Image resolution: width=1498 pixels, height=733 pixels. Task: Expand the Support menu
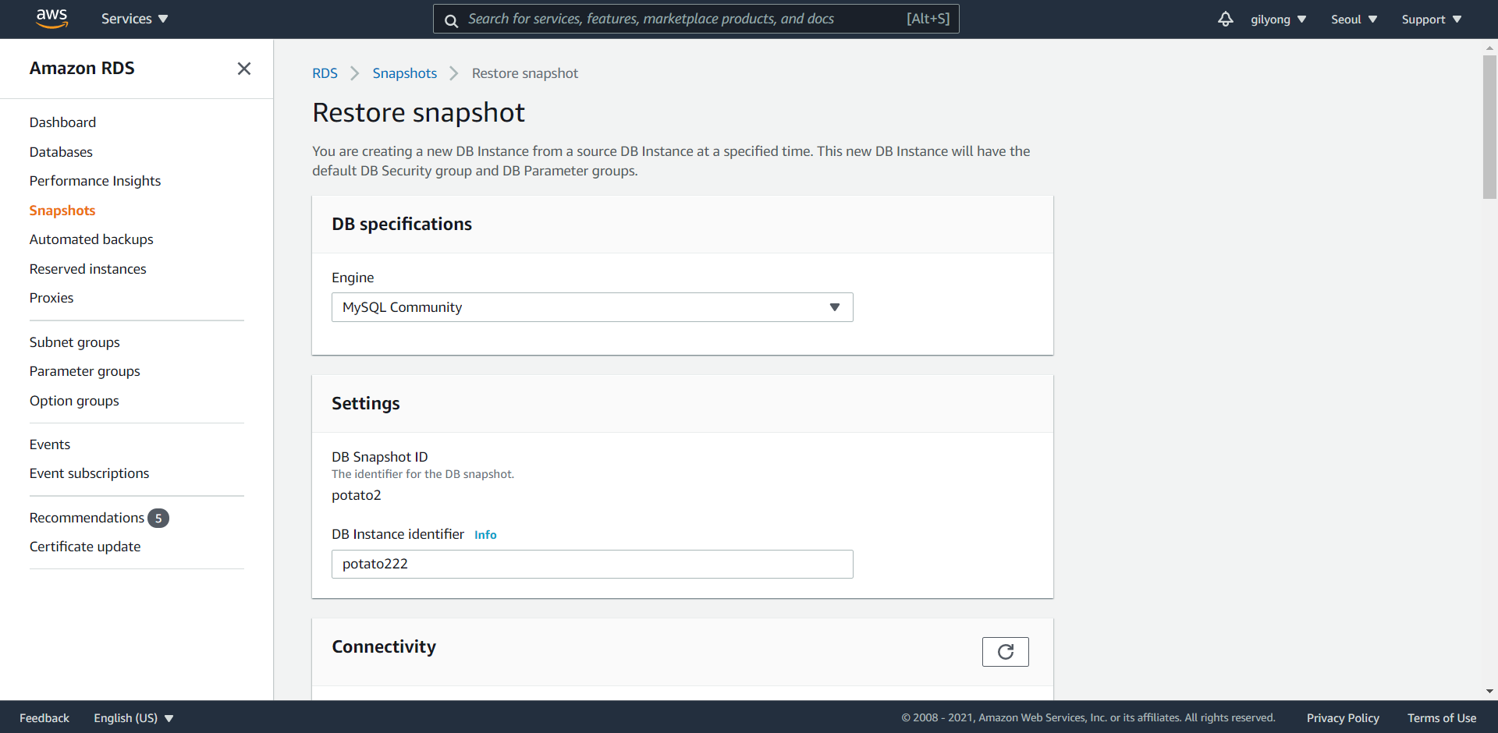pyautogui.click(x=1431, y=19)
